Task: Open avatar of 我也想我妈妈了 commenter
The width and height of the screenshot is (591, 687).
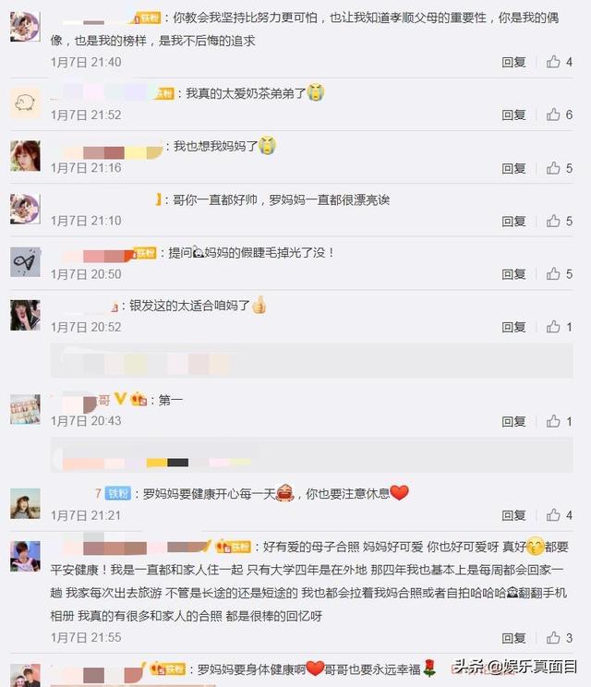Action: [26, 155]
